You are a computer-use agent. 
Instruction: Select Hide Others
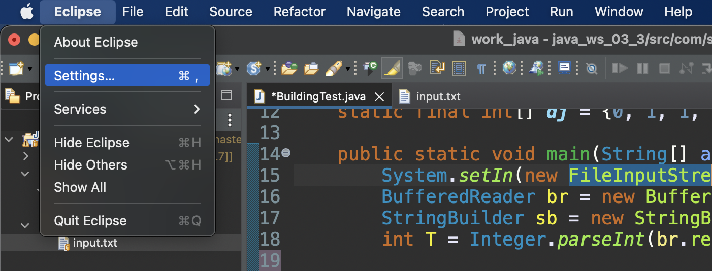(x=127, y=165)
